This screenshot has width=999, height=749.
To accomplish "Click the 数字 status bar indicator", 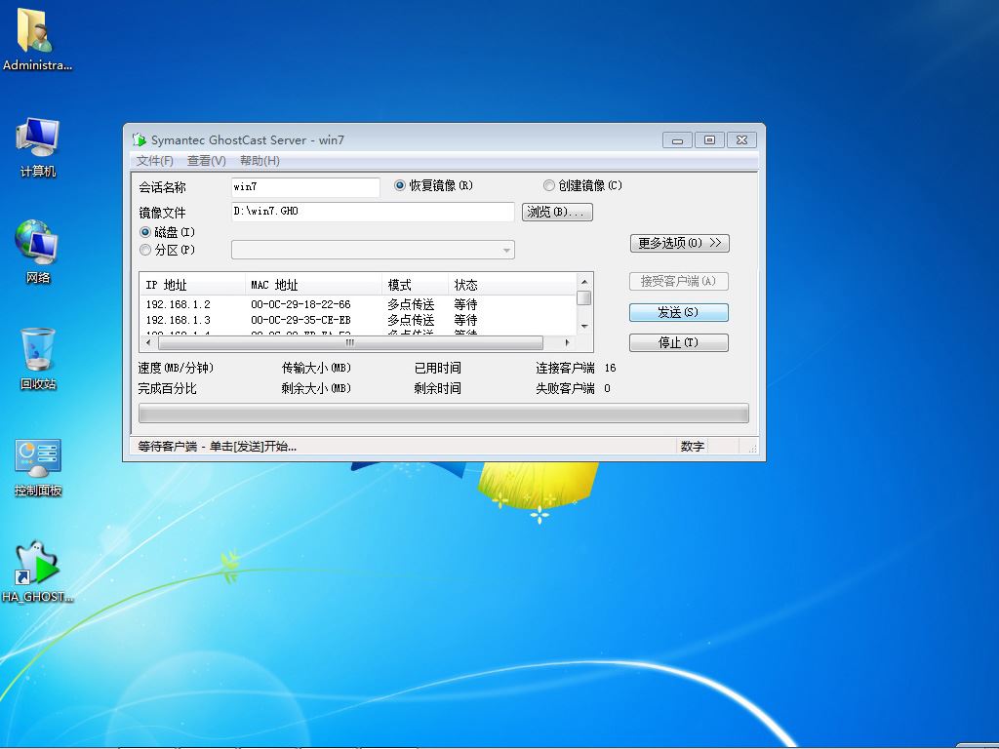I will click(x=692, y=447).
